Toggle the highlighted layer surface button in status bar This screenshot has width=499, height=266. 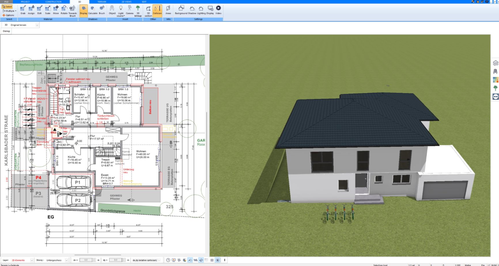(201, 260)
